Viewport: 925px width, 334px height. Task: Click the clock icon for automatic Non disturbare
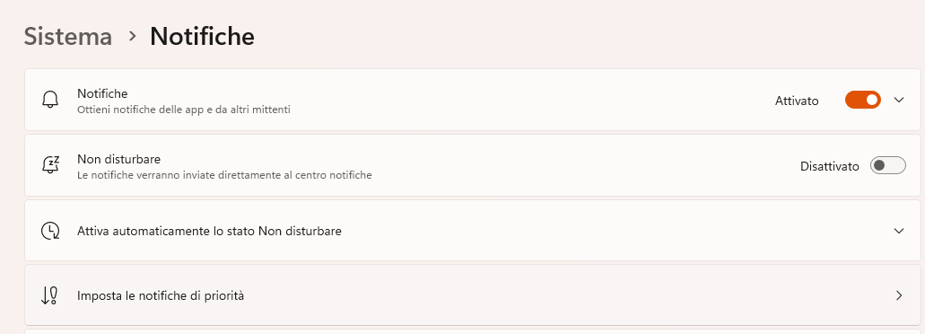tap(50, 231)
